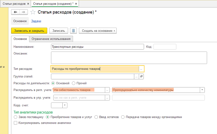Expand distribution method dropdown list
The width and height of the screenshot is (217, 134).
(202, 90)
